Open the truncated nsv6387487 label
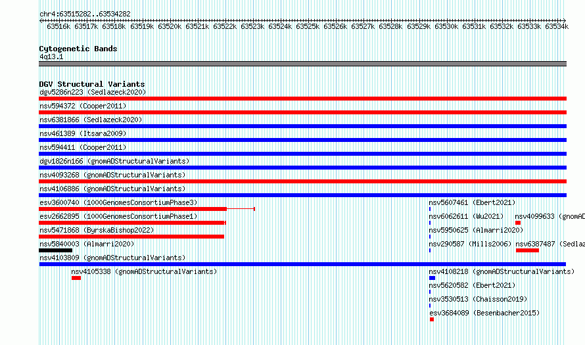Image resolution: width=585 pixels, height=345 pixels. point(550,244)
